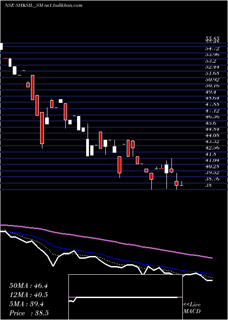Click the 40.28 price axis label
The height and width of the screenshot is (320, 228).
[x=212, y=166]
